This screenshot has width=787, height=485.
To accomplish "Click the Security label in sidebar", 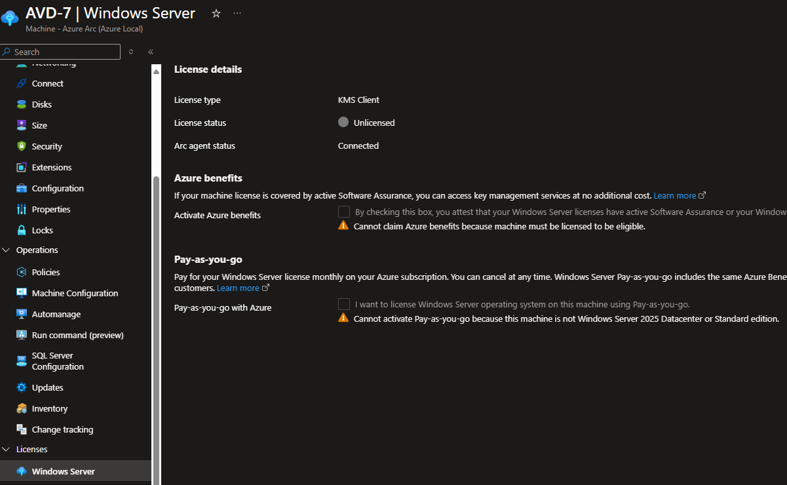I will [x=47, y=146].
